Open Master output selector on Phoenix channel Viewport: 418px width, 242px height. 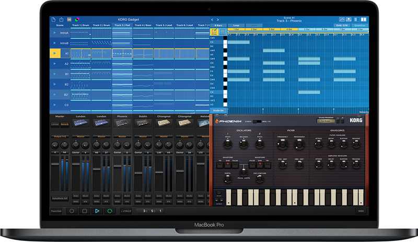pyautogui.click(x=122, y=137)
